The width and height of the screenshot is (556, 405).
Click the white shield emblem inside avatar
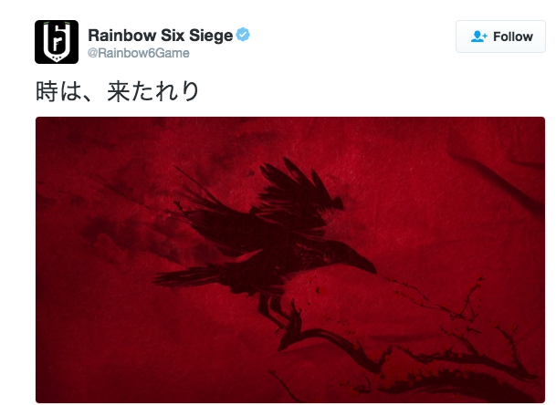pos(57,42)
